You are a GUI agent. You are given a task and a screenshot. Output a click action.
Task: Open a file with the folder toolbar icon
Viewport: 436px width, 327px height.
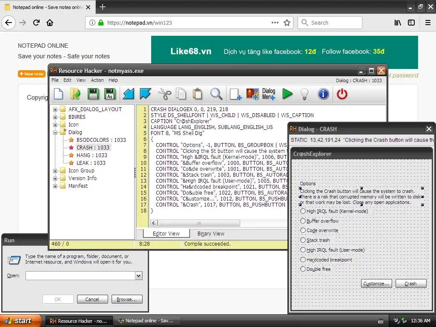point(75,94)
